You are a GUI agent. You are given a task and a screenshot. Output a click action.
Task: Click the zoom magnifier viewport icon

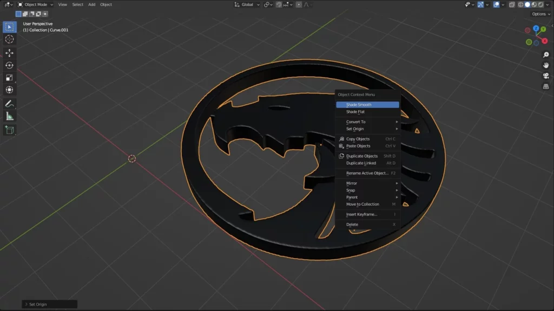tap(546, 55)
